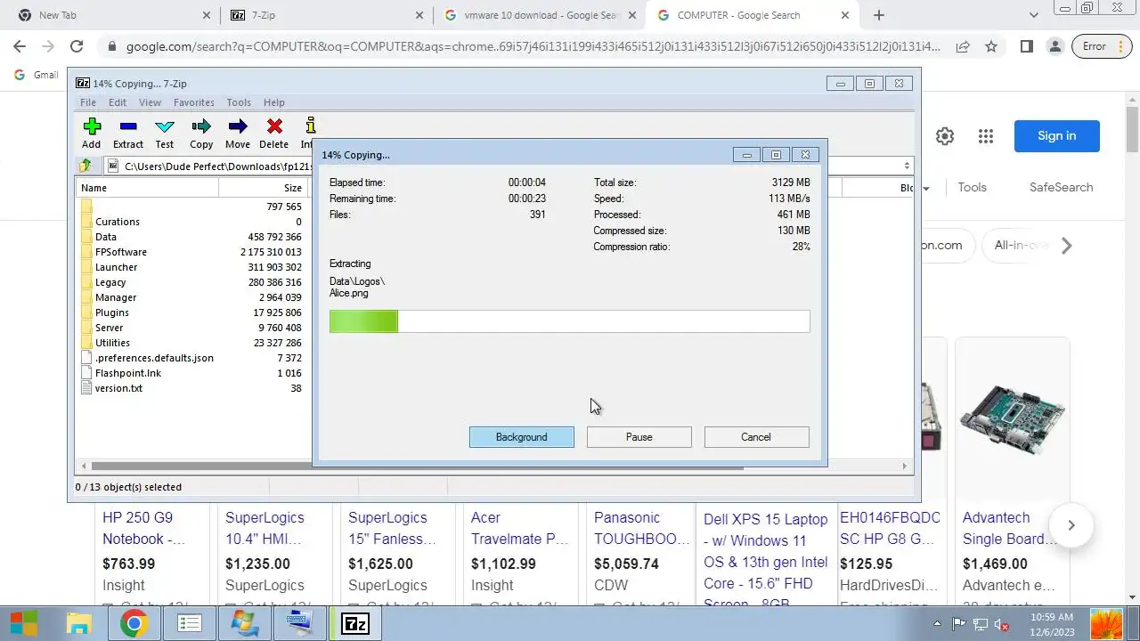The width and height of the screenshot is (1140, 641).
Task: Open the Tools menu in 7-Zip
Action: tap(239, 102)
